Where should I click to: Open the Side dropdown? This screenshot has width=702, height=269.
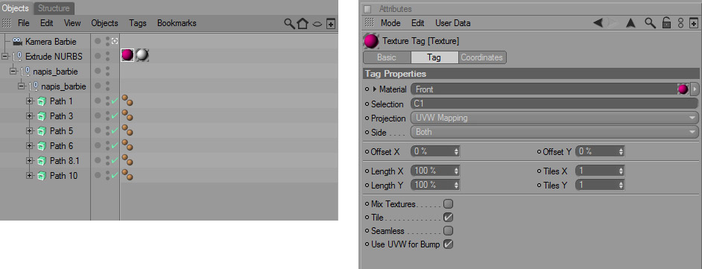554,132
